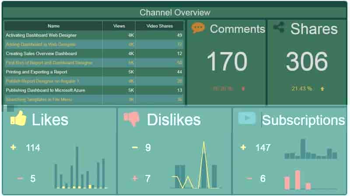Click the pink plus icon beside Dislikes 7
The image size is (350, 196).
tap(135, 178)
